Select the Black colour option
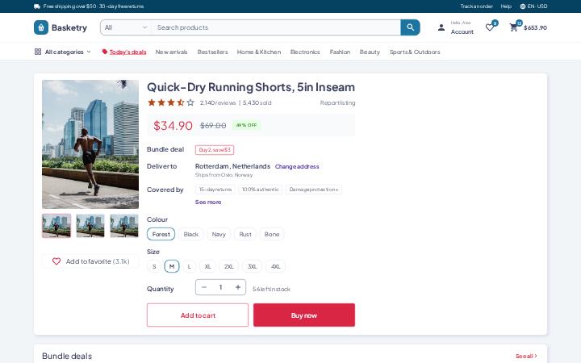This screenshot has width=581, height=363. click(x=190, y=234)
